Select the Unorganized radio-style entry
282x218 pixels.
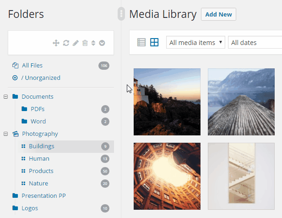(x=15, y=78)
